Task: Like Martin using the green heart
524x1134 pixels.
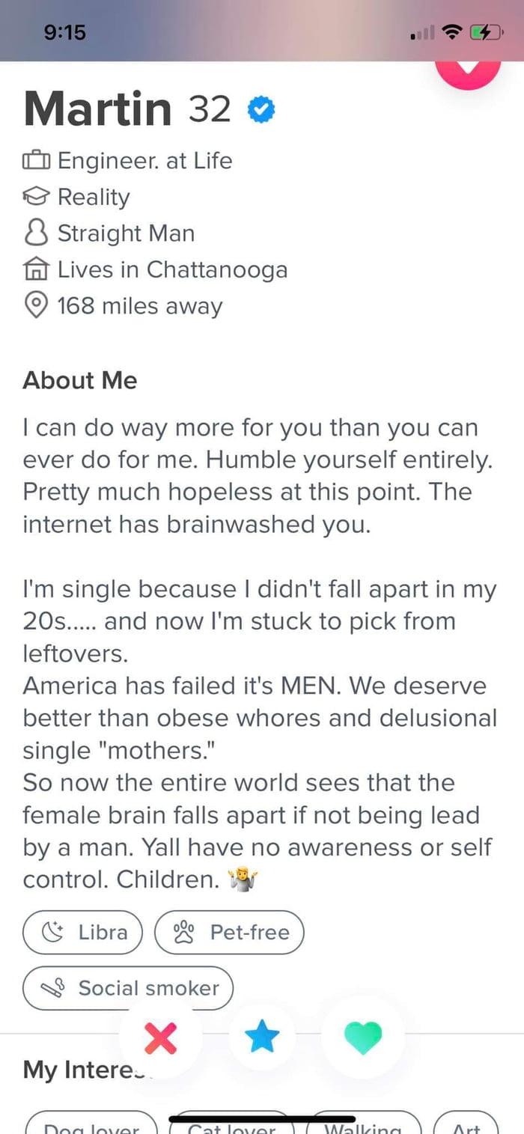Action: (x=362, y=1038)
